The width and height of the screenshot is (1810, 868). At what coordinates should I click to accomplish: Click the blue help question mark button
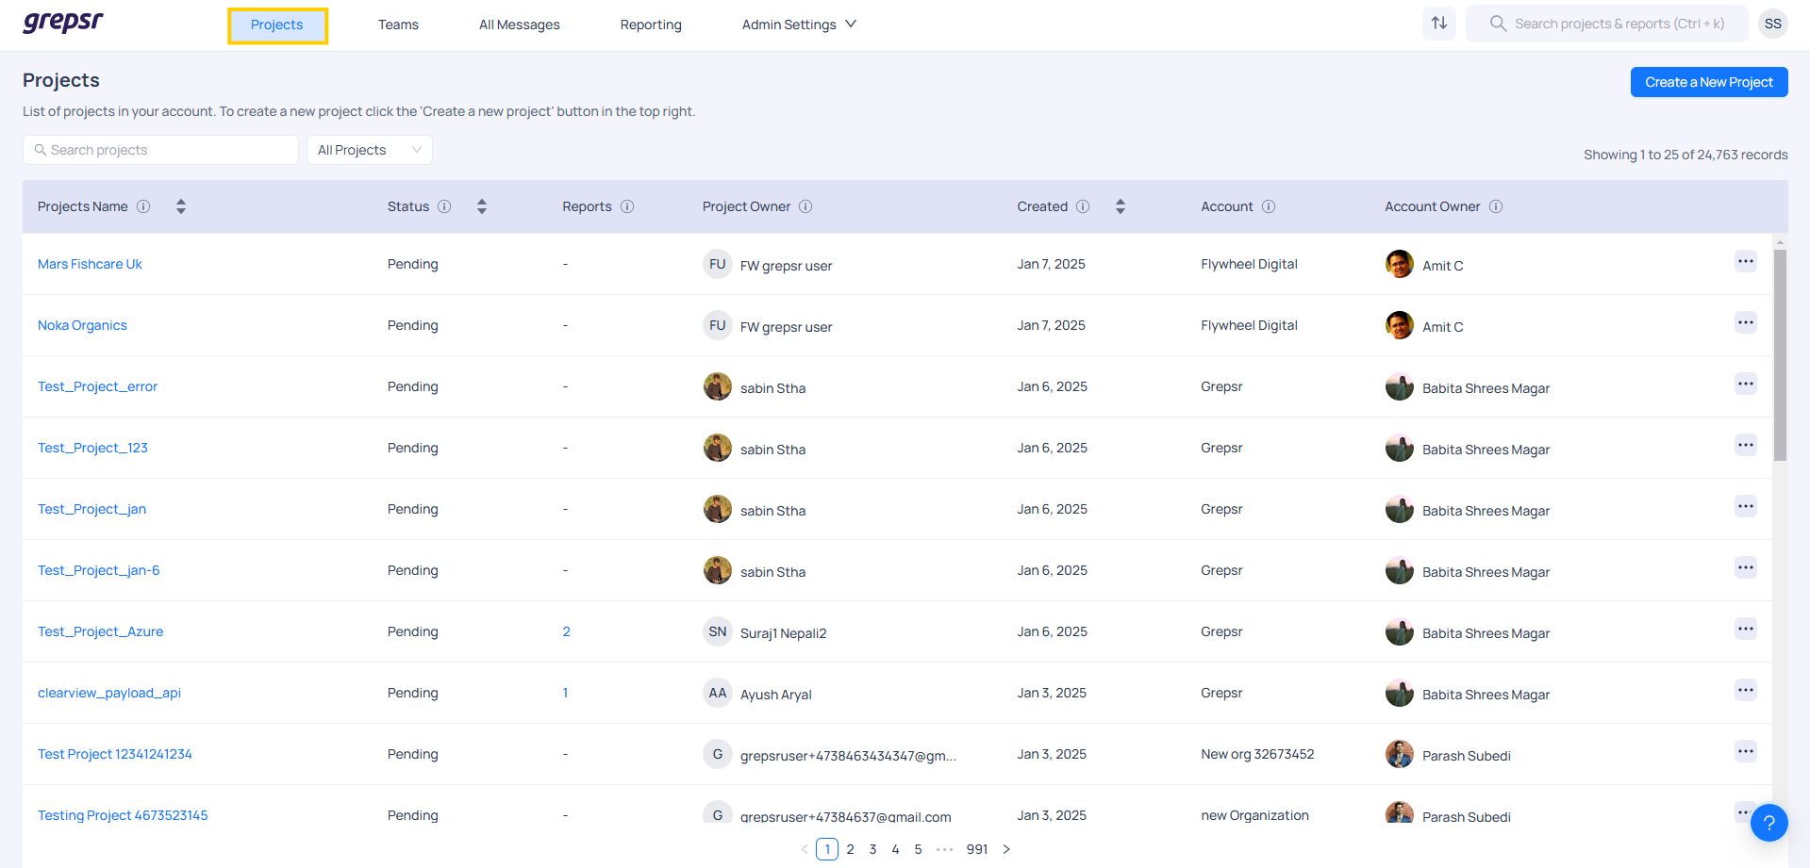coord(1768,823)
